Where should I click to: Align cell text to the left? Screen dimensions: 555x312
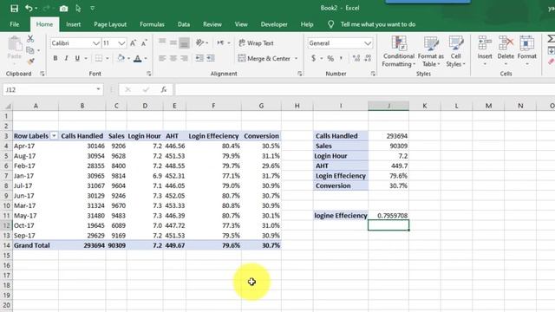162,58
